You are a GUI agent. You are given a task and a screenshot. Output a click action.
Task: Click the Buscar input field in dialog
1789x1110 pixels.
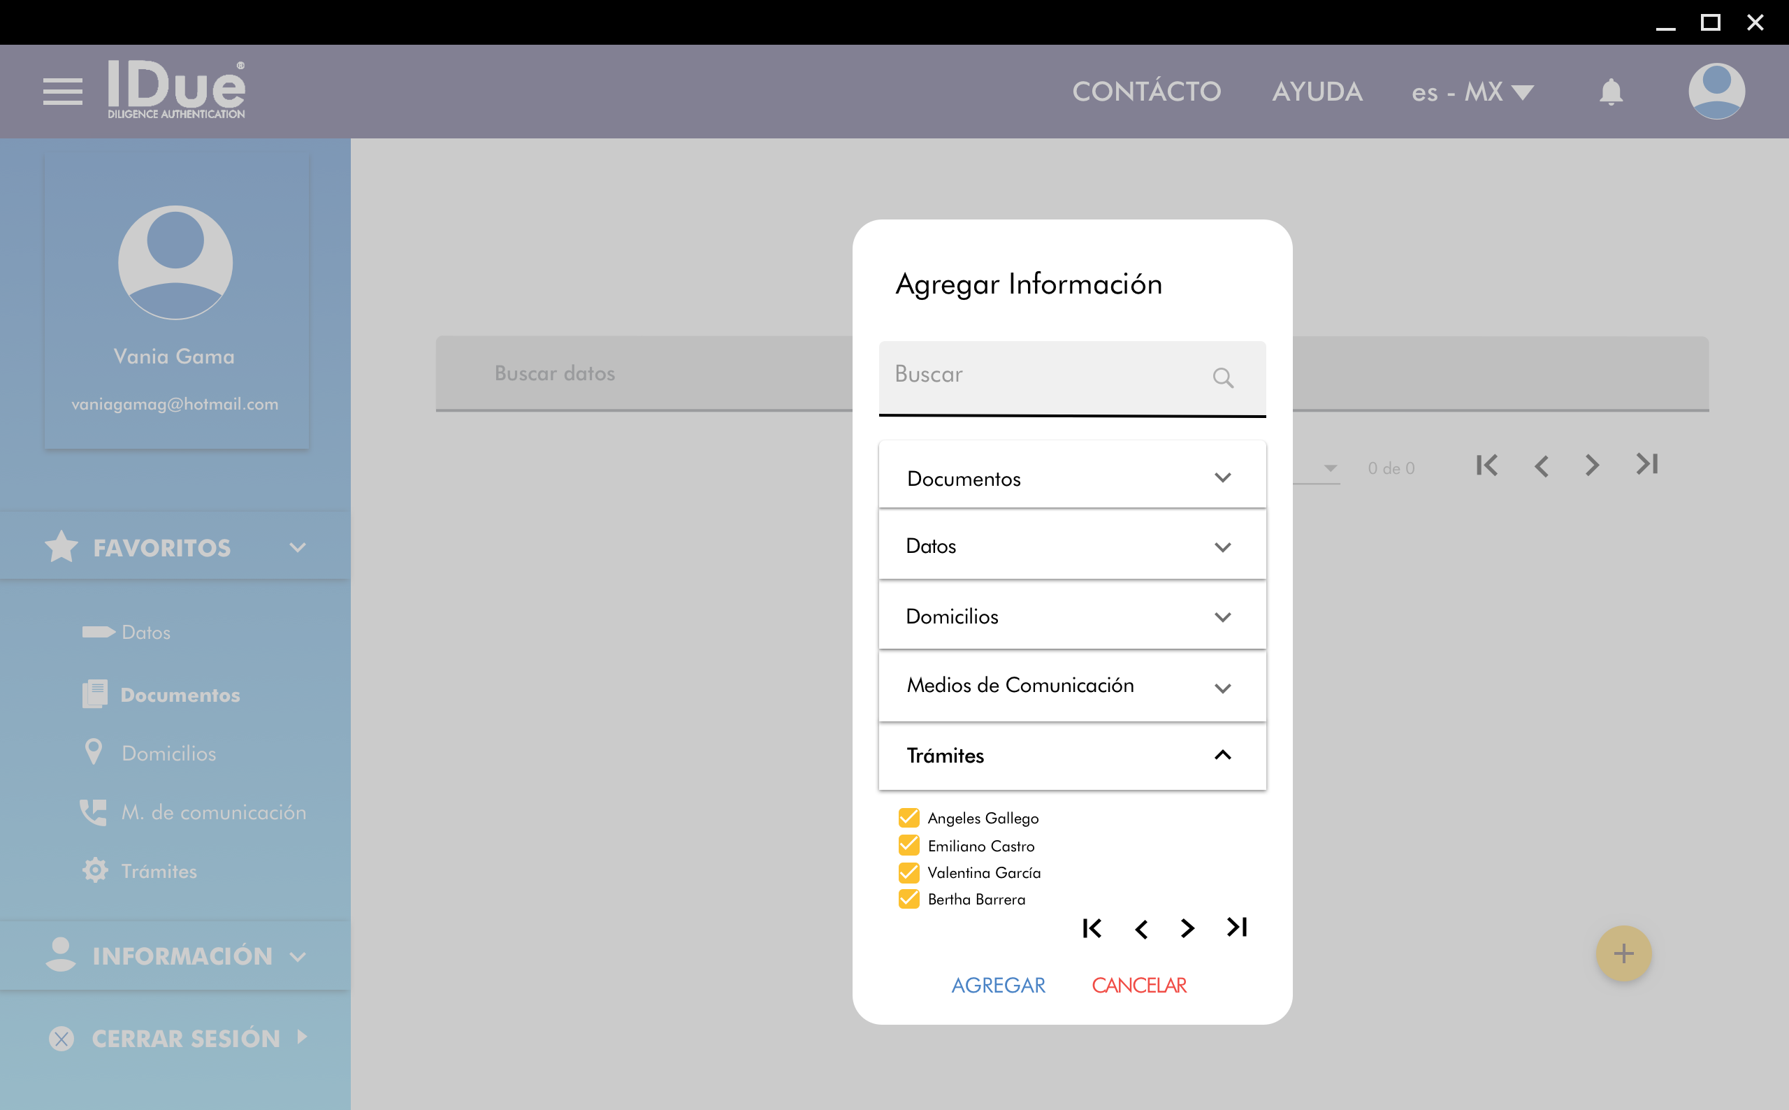click(x=1042, y=375)
